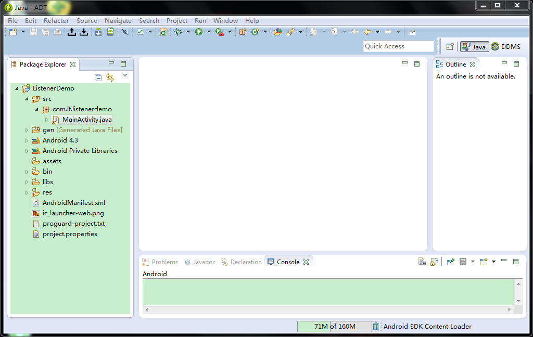Expand the MainActivity.java node
Screen dimensions: 533x337
coord(46,120)
